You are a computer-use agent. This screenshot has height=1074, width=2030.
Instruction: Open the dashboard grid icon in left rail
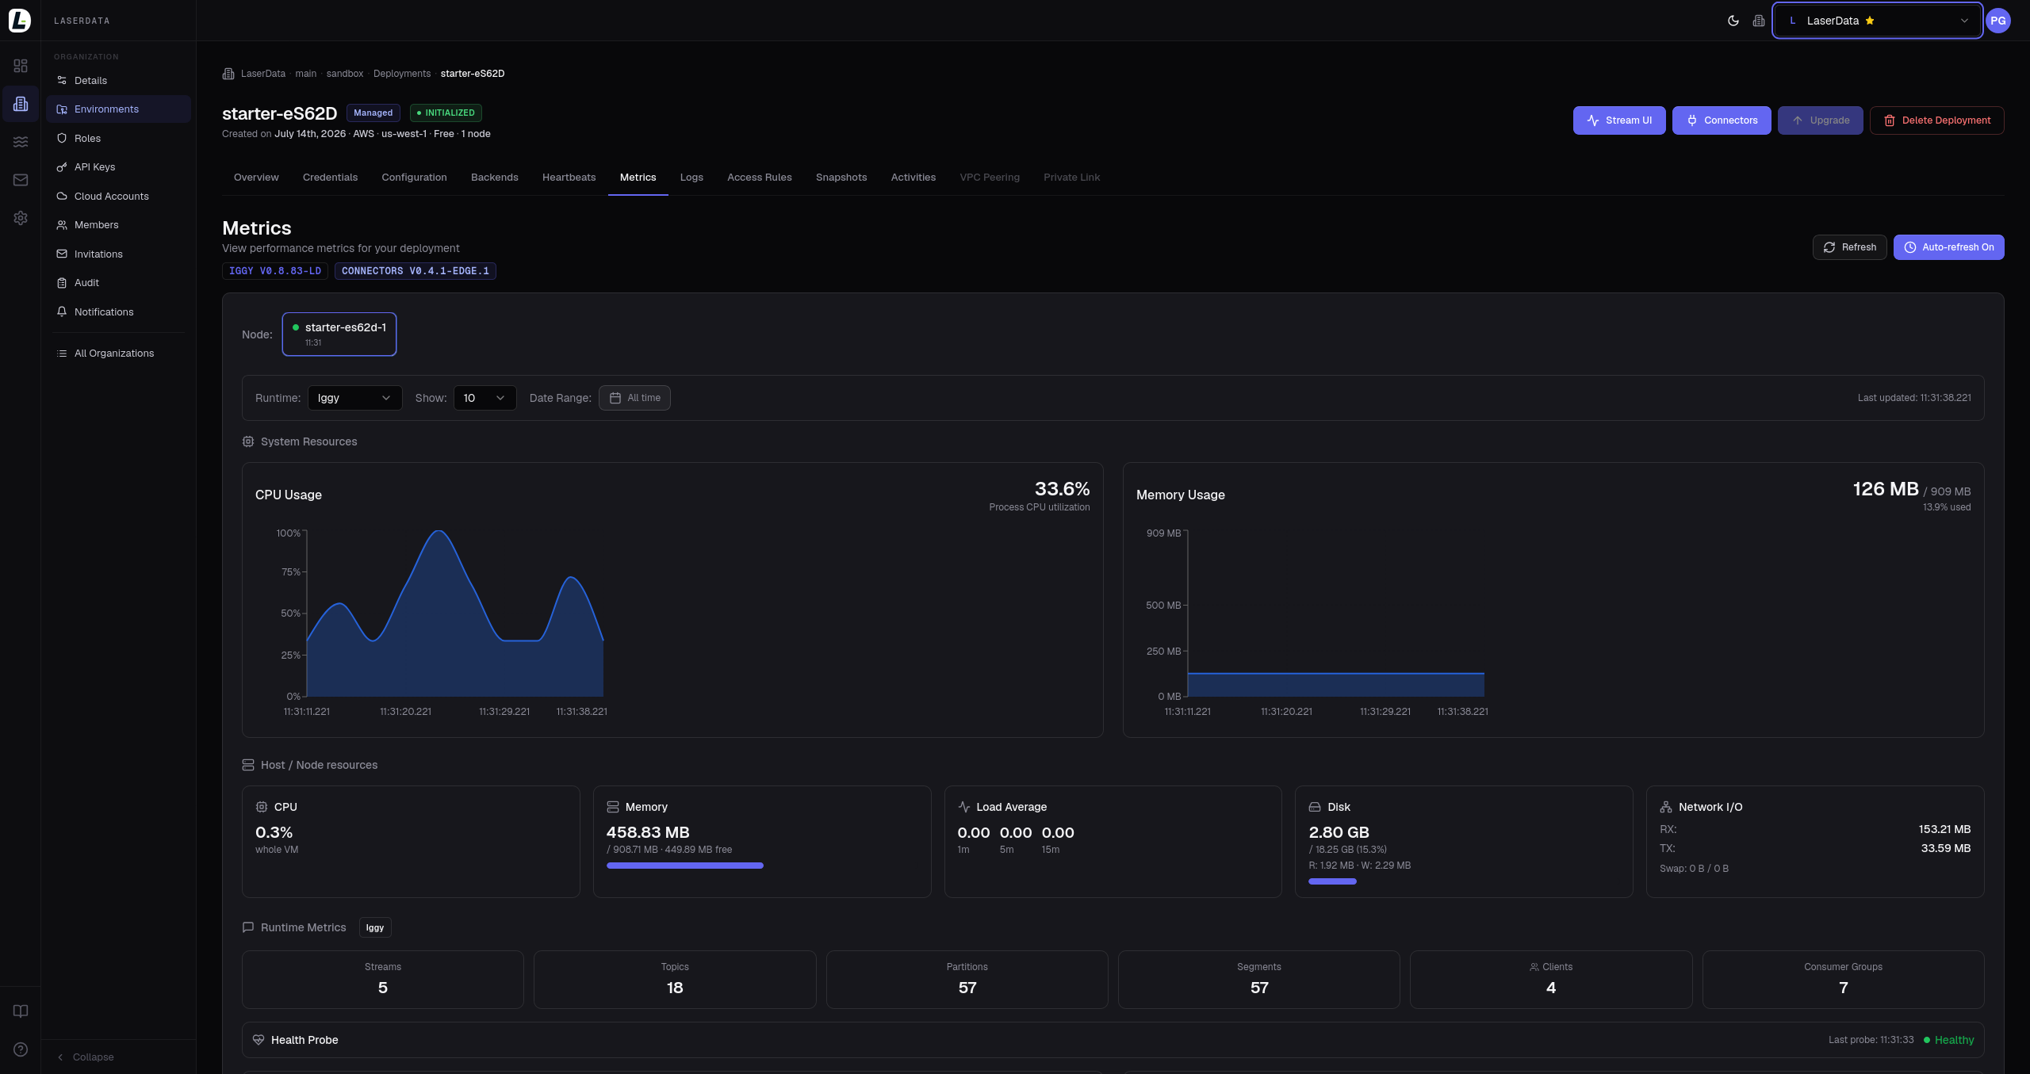21,66
